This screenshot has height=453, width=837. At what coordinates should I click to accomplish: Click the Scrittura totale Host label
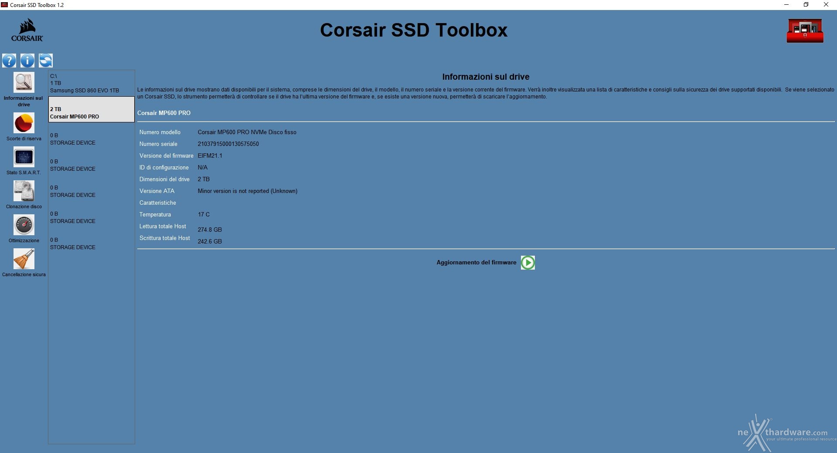click(x=165, y=238)
